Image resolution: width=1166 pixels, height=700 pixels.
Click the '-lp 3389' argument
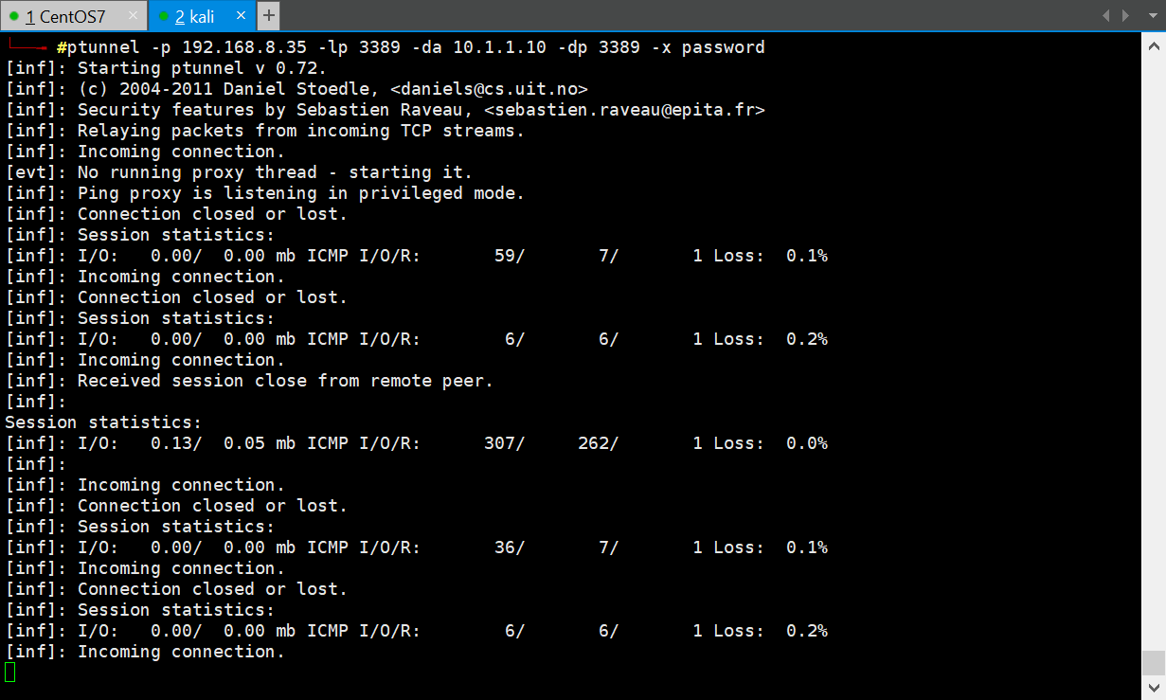point(360,47)
